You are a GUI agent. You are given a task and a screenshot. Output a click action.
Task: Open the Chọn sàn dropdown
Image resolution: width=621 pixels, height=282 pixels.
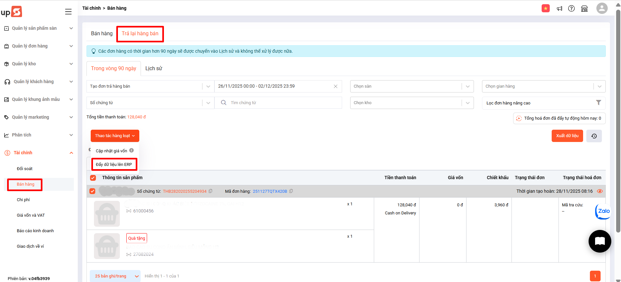click(411, 86)
